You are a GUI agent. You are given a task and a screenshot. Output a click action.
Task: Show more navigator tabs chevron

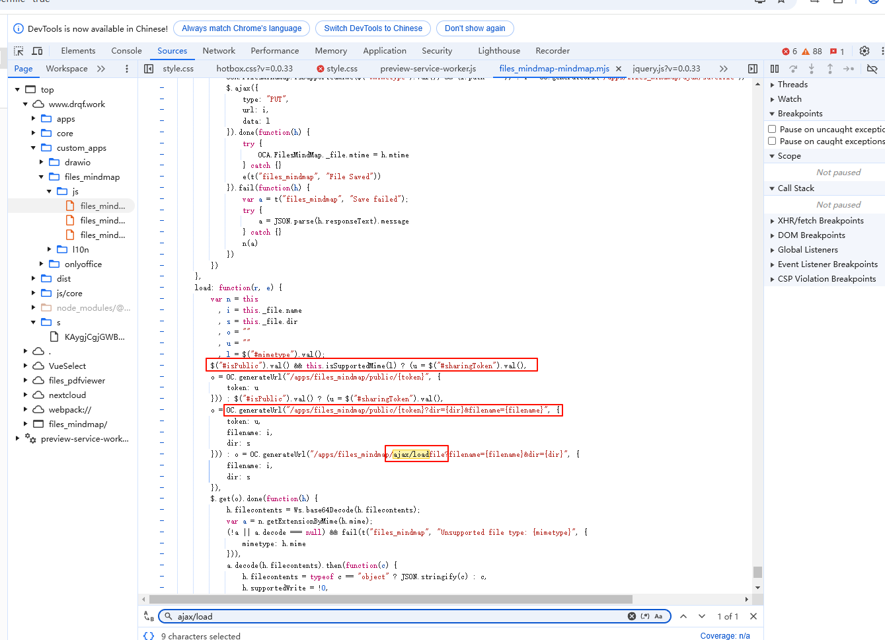[x=101, y=69]
